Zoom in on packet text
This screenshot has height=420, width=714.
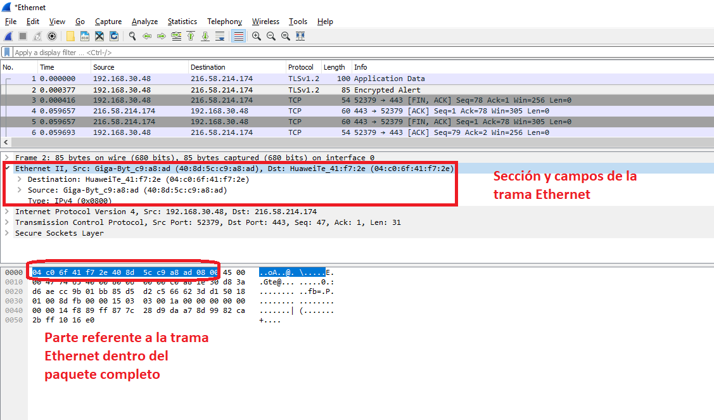(256, 36)
